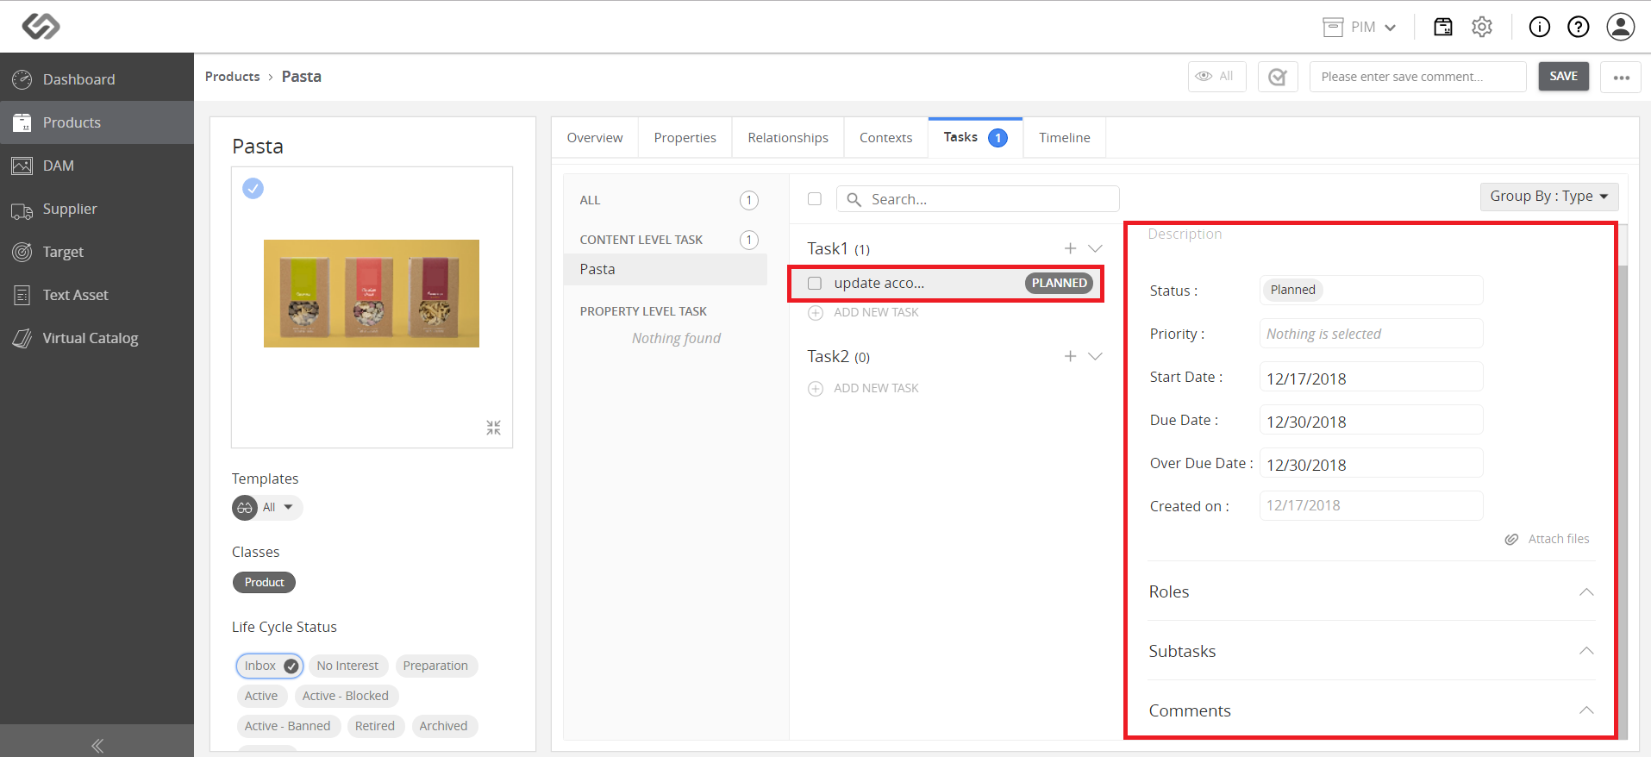This screenshot has height=757, width=1651.
Task: Click the Supplier truck icon
Action: pos(22,210)
